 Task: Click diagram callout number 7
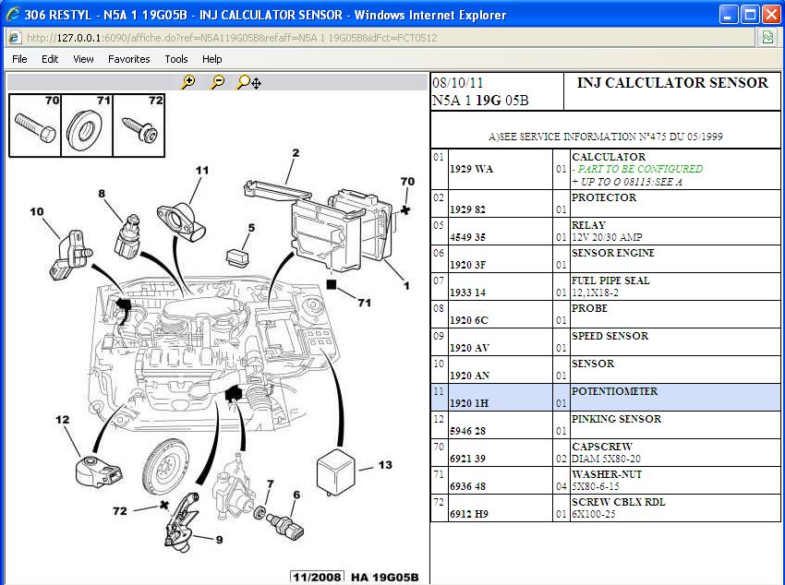271,484
